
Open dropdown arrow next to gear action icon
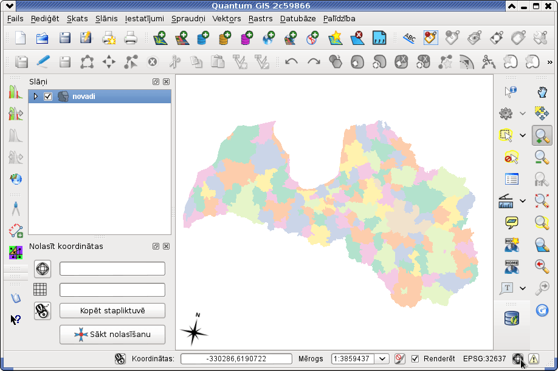tap(522, 114)
